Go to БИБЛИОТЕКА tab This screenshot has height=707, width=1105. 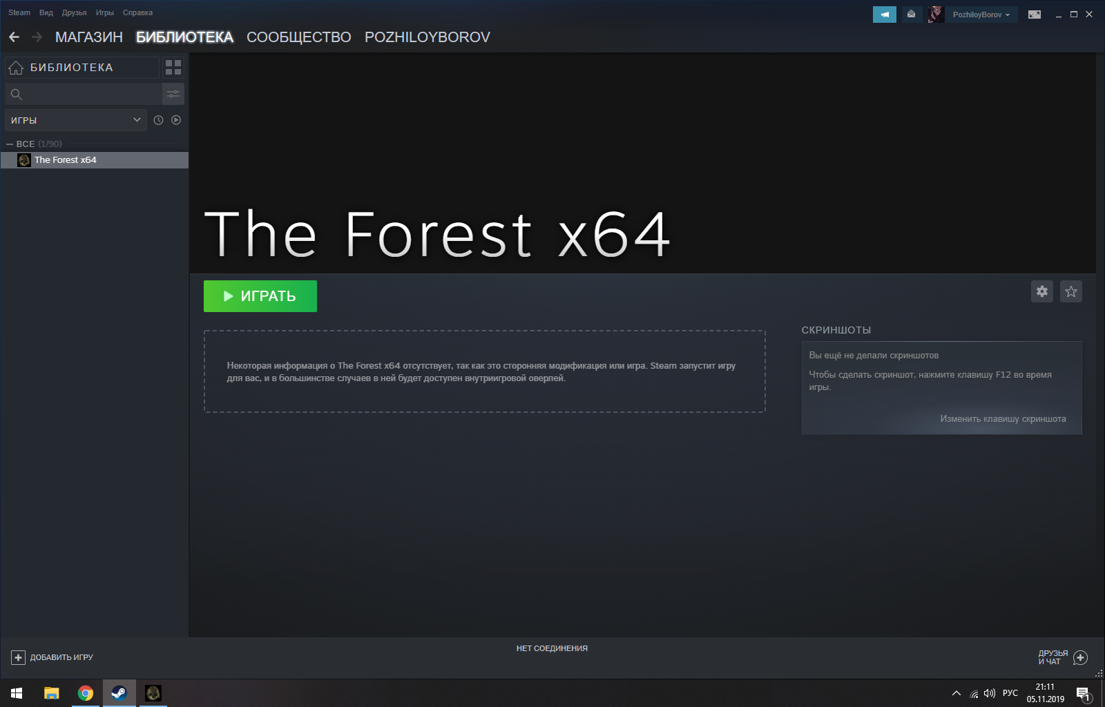coord(184,37)
